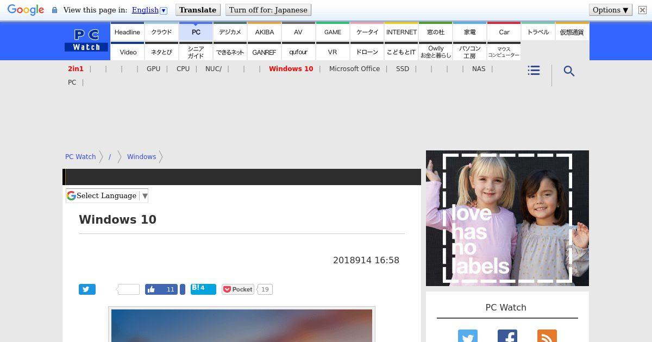This screenshot has height=342, width=652.
Task: Open the INTERNET tab
Action: pos(401,32)
